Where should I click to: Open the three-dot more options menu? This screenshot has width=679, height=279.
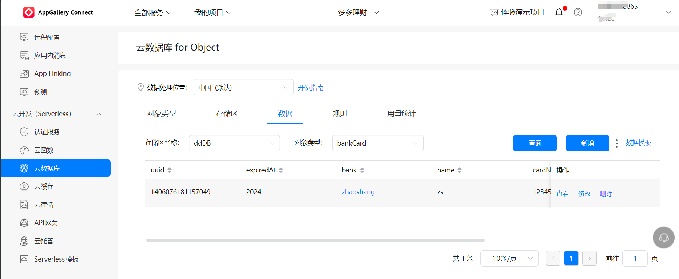pyautogui.click(x=616, y=143)
